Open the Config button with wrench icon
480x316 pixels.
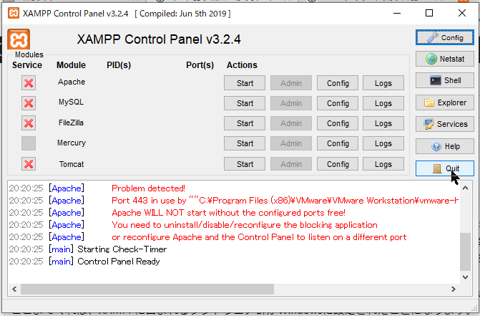tap(445, 37)
